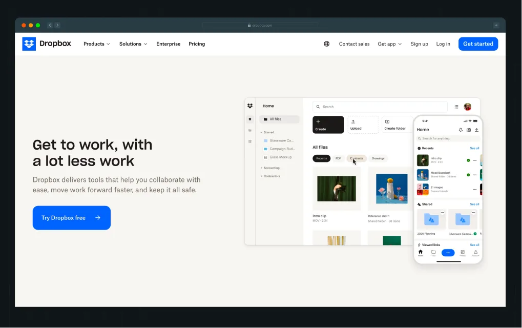Open the Get app dropdown
This screenshot has width=522, height=328.
pyautogui.click(x=389, y=44)
